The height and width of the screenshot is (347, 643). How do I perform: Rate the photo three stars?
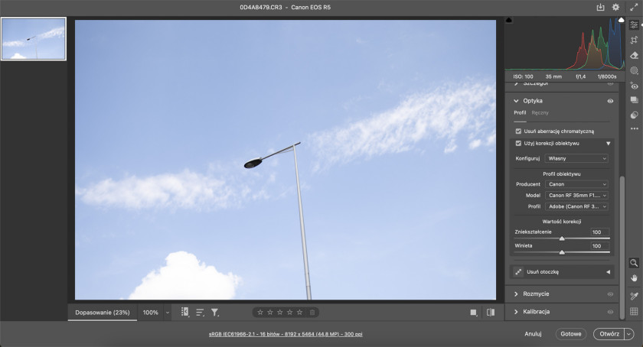pos(279,312)
